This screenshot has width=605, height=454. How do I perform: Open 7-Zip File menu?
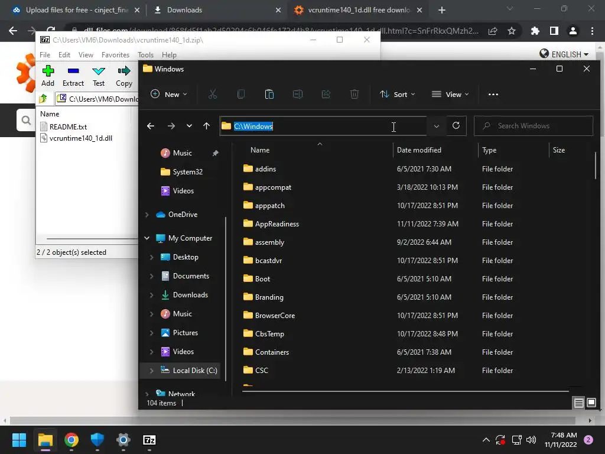pyautogui.click(x=45, y=55)
